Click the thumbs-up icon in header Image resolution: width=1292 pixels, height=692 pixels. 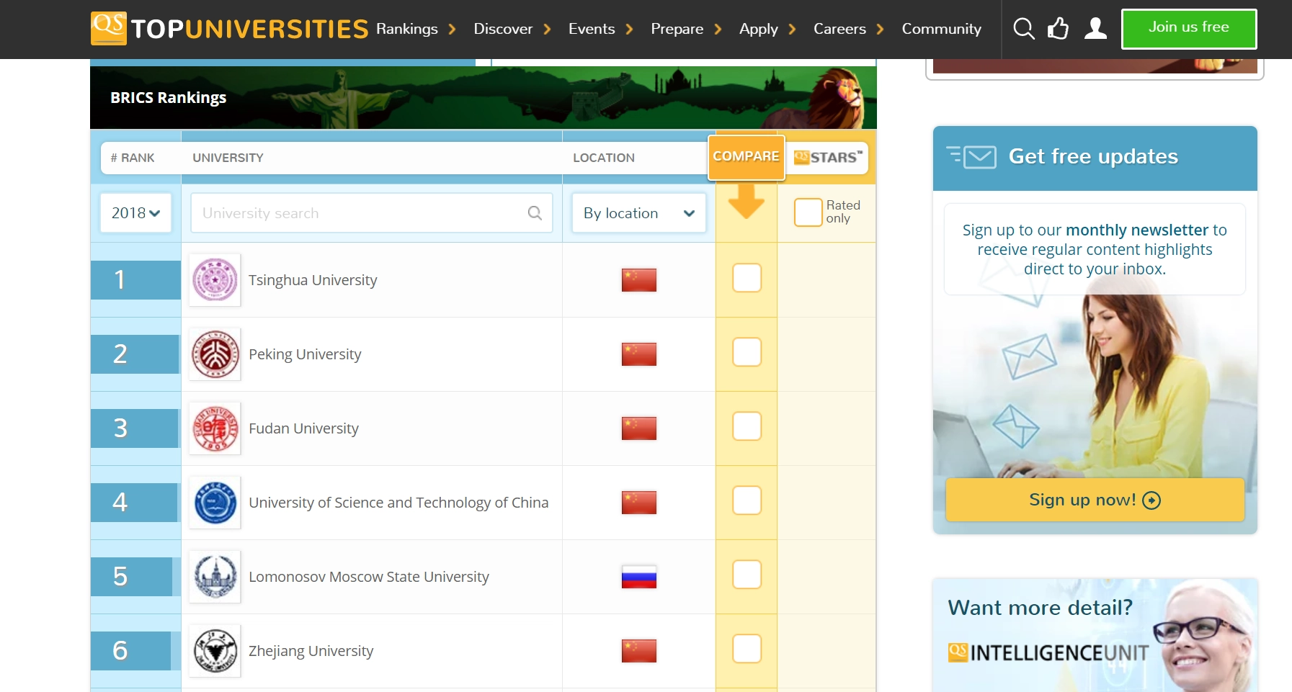pos(1058,29)
